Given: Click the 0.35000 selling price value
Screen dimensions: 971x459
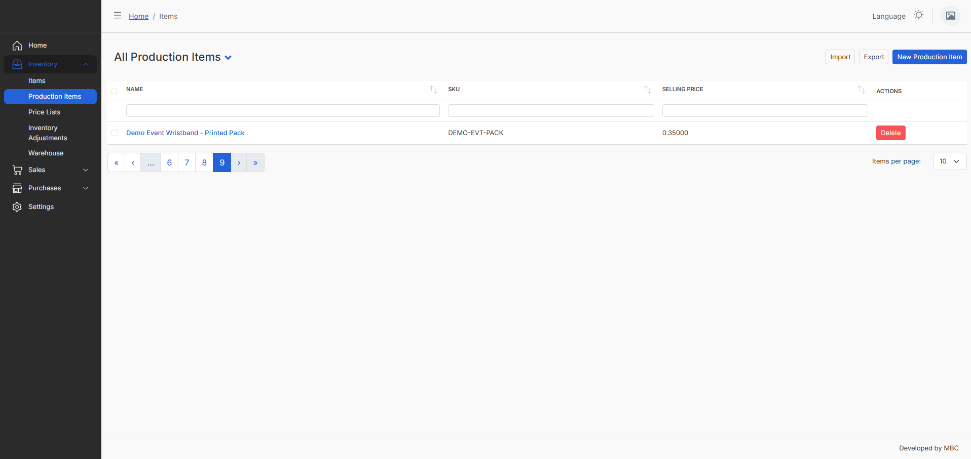Looking at the screenshot, I should tap(675, 133).
